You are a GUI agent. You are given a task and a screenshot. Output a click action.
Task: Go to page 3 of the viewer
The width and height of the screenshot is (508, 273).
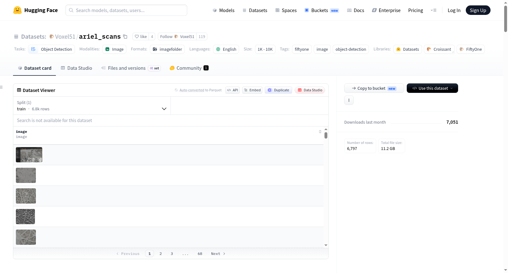coord(172,254)
